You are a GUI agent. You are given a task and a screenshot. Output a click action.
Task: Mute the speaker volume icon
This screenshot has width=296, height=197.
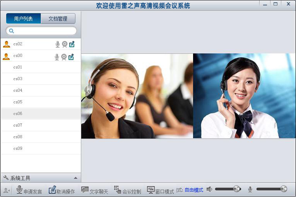(x=209, y=189)
